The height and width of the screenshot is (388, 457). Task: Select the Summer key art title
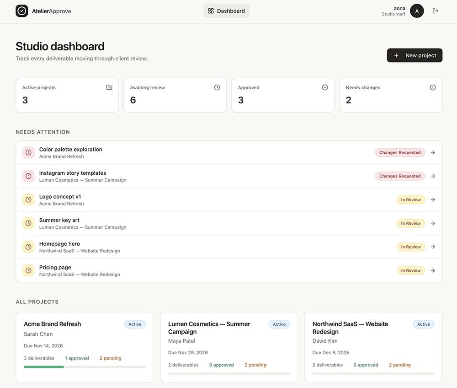pos(59,220)
